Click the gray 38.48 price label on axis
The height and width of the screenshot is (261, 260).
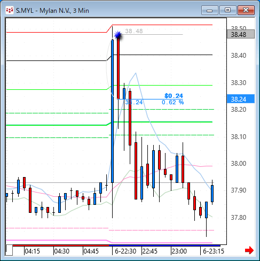241,34
